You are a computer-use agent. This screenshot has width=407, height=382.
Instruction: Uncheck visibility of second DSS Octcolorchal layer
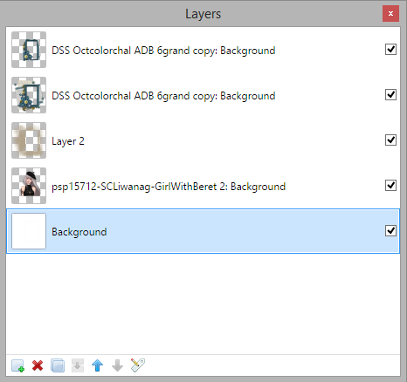390,95
